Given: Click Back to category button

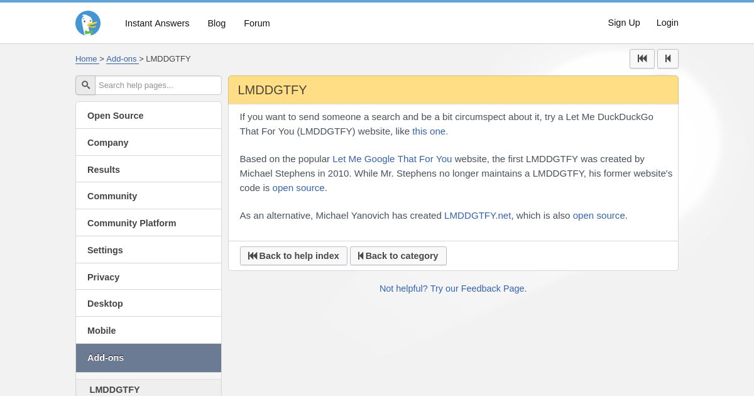Looking at the screenshot, I should (x=398, y=256).
